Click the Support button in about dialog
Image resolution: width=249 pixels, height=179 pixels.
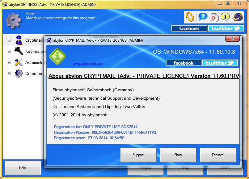click(138, 155)
